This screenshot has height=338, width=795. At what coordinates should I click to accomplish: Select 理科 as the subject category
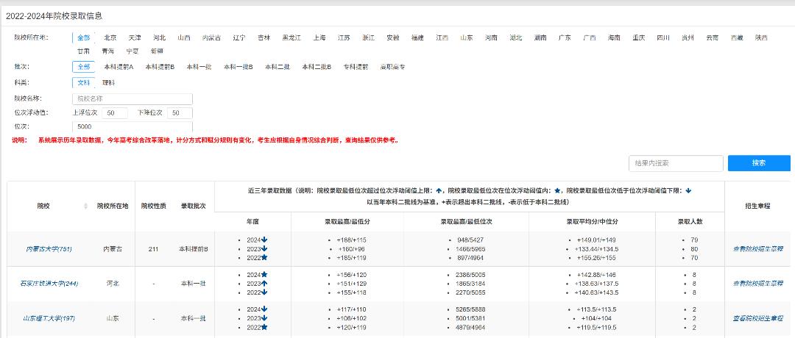(x=108, y=82)
